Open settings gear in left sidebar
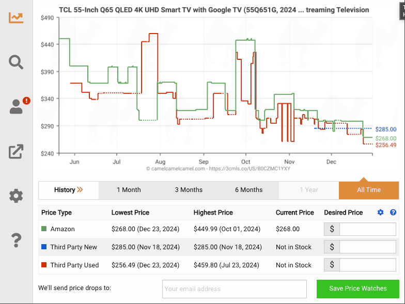Viewport: 405px width, 304px height. 16,196
